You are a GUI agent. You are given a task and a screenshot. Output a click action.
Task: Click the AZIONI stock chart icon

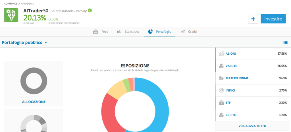[221, 54]
